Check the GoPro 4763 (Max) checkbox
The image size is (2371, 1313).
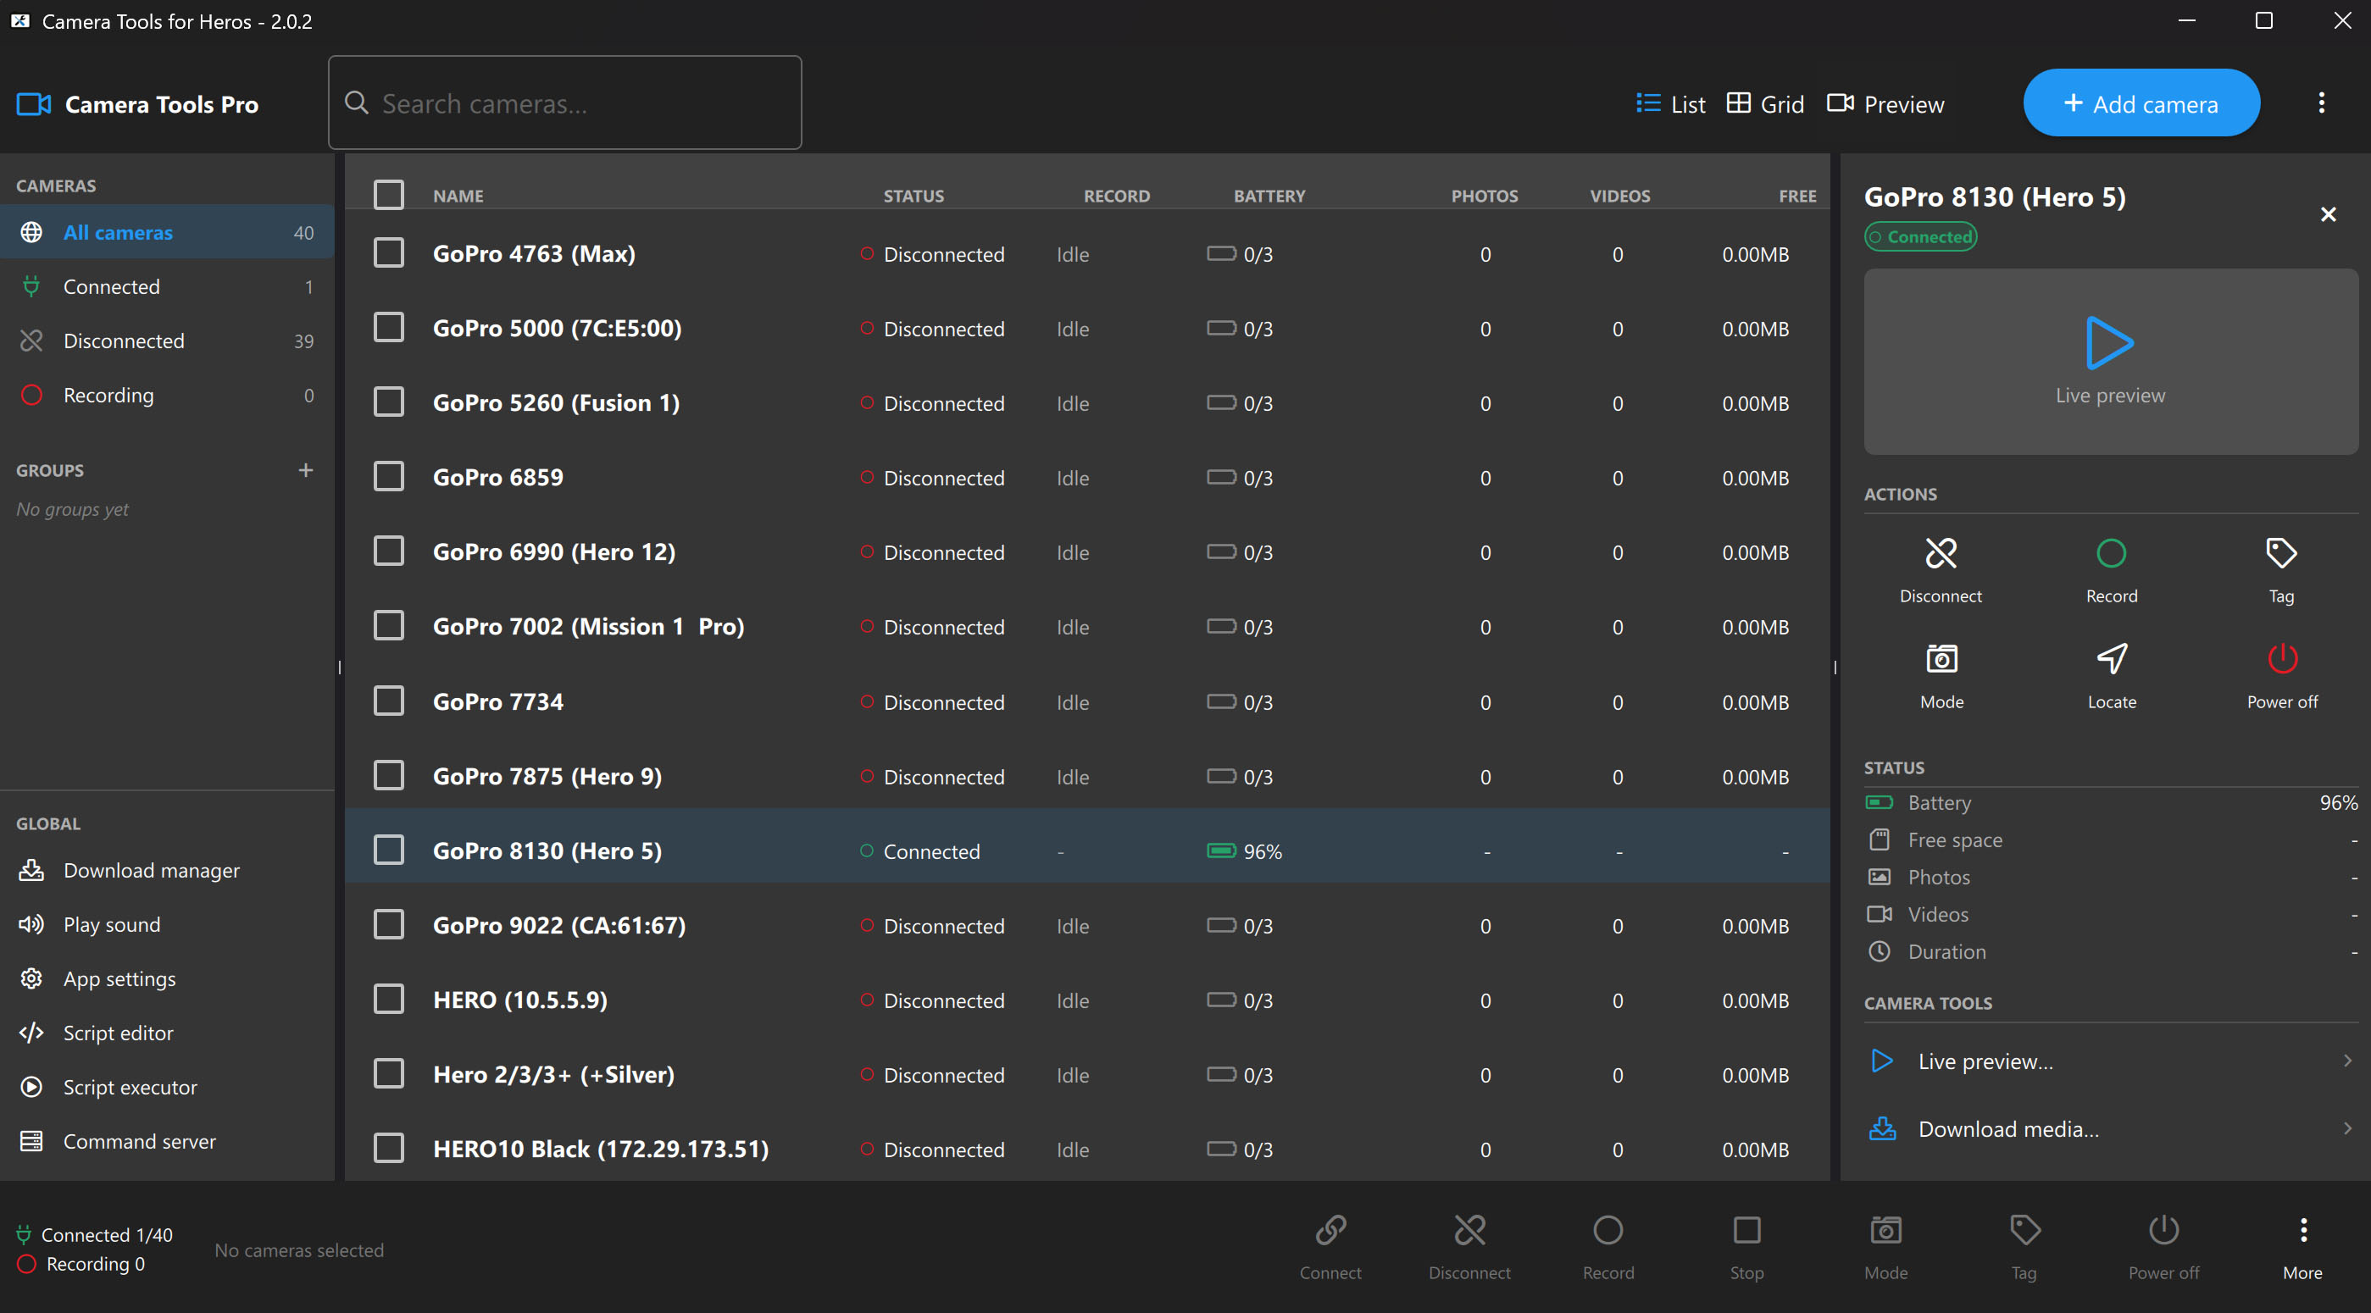(388, 253)
